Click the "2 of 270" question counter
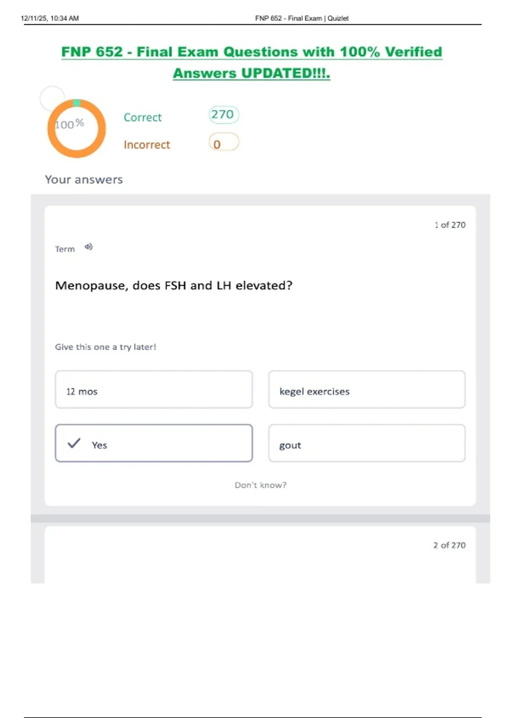The height and width of the screenshot is (718, 506). pyautogui.click(x=449, y=545)
